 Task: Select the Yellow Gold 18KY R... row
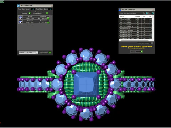[136, 27]
